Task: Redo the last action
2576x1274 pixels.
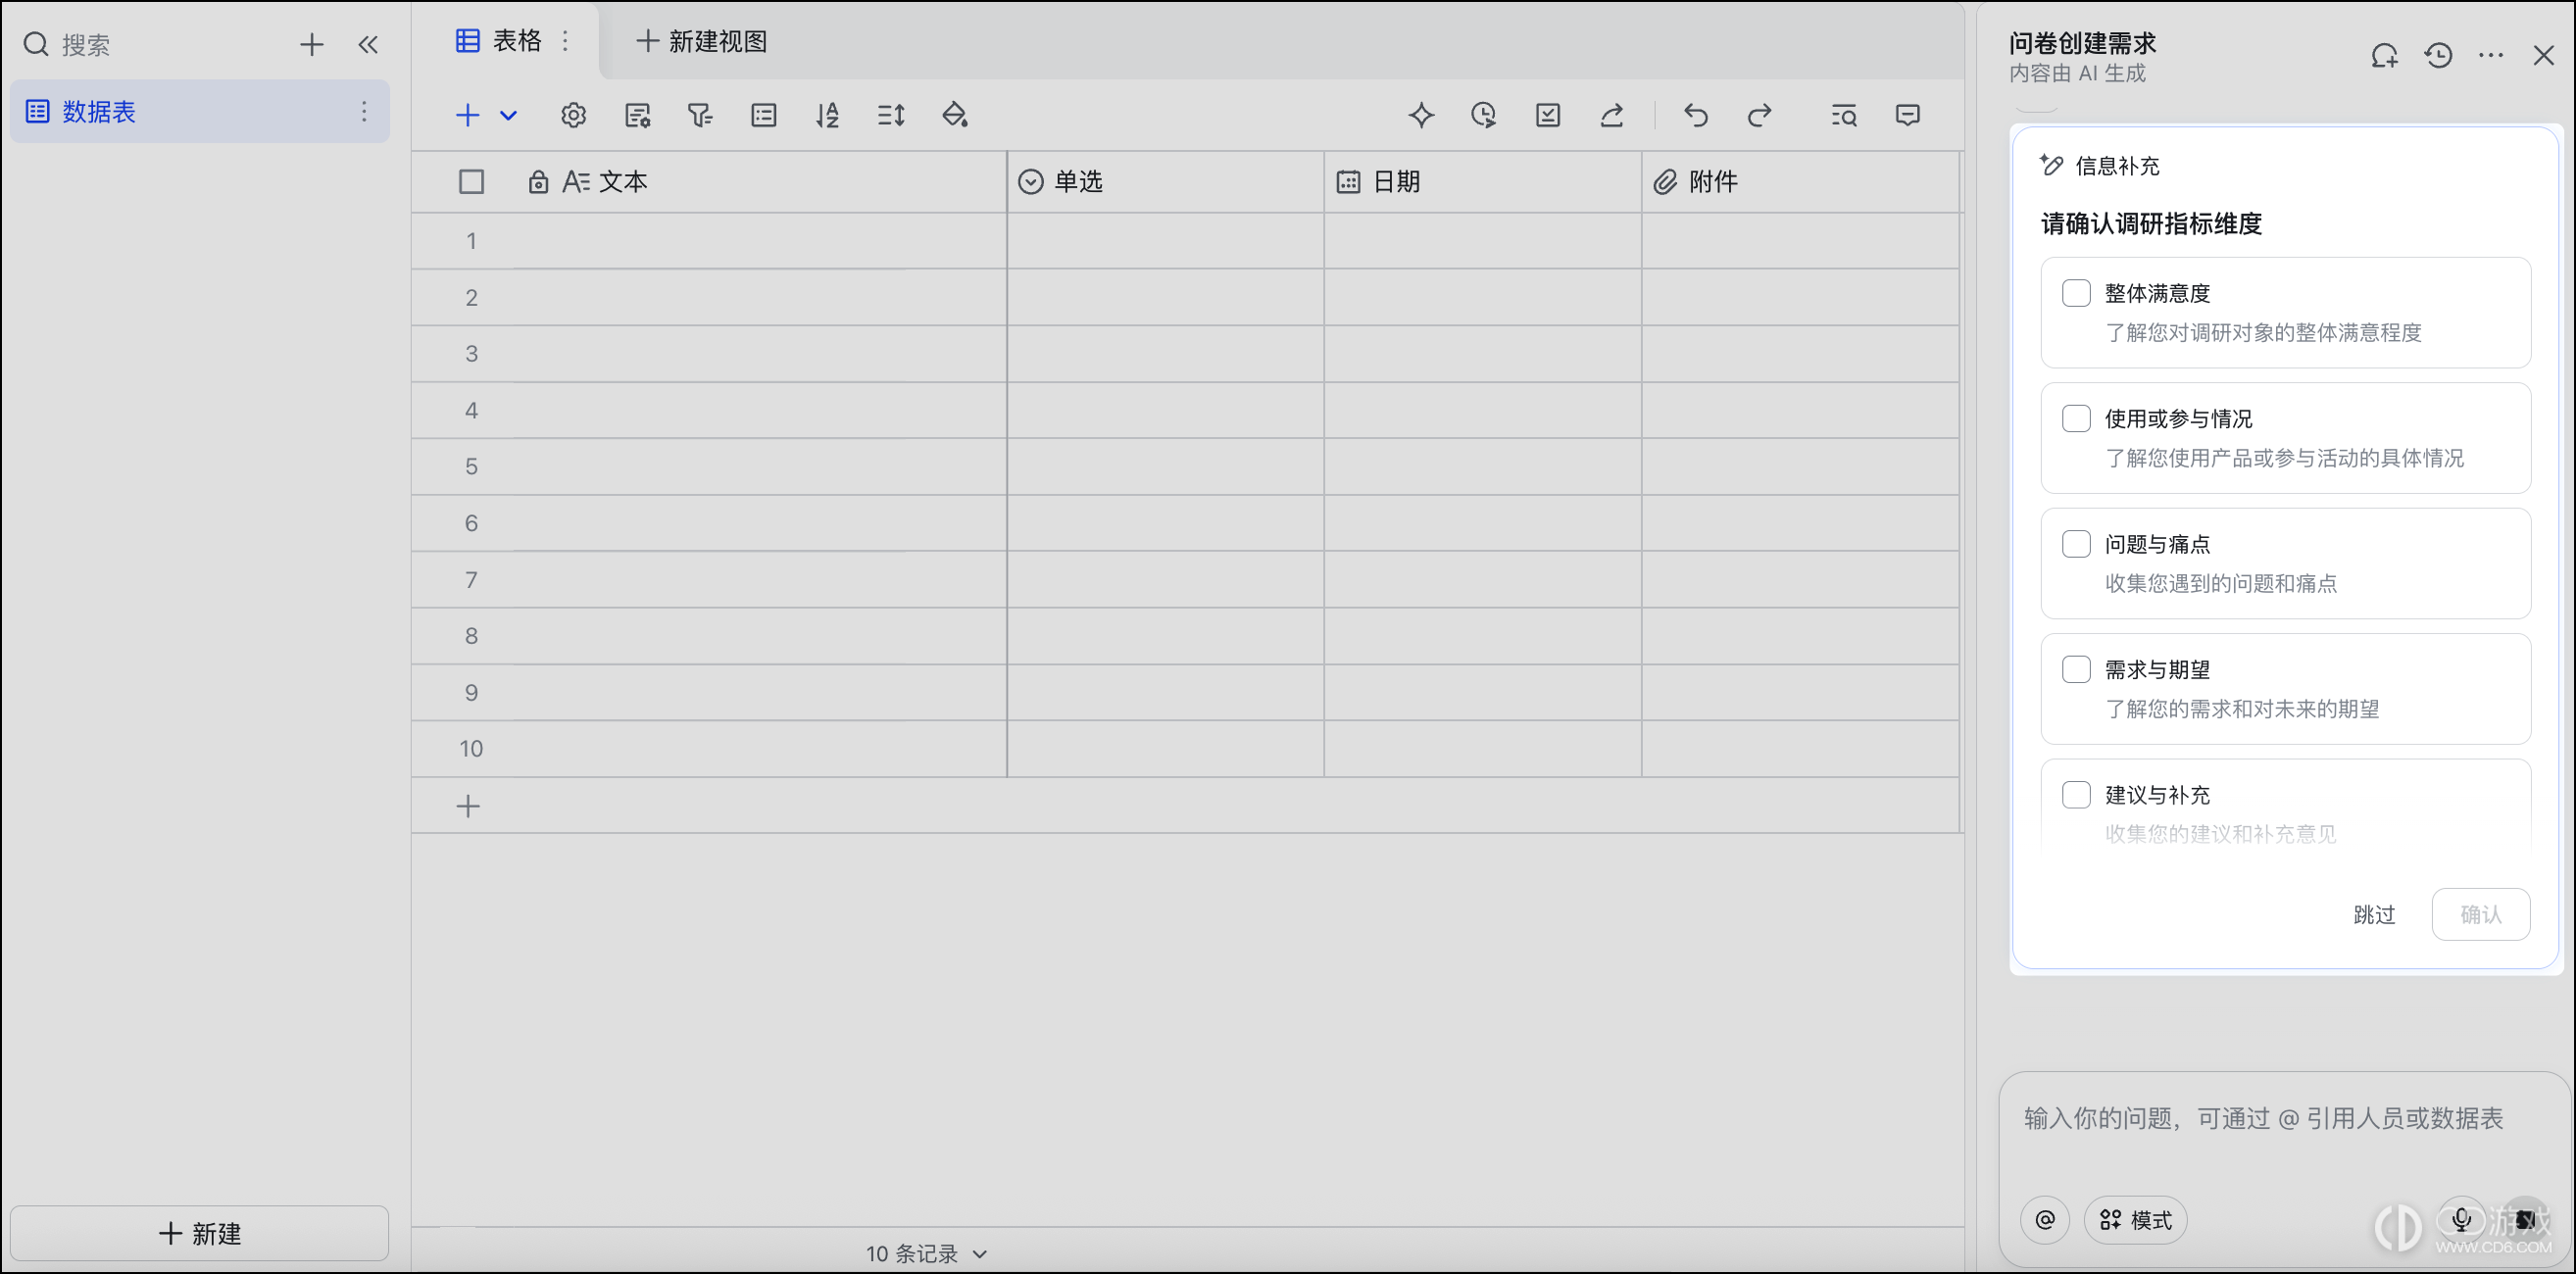Action: click(x=1760, y=115)
